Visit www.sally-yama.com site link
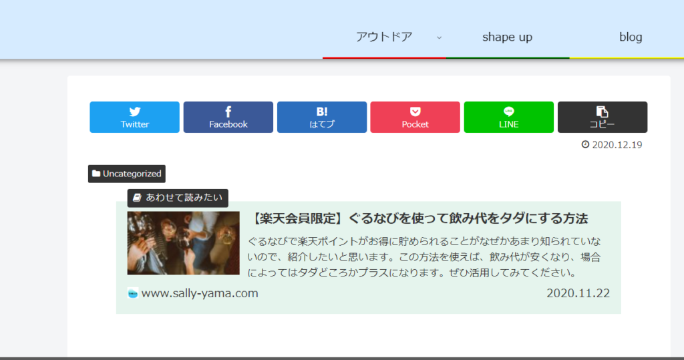Screen dimensions: 684x360 (200, 293)
